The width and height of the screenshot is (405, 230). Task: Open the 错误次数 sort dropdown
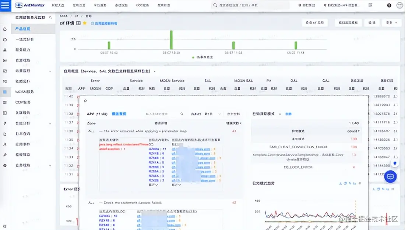click(233, 123)
